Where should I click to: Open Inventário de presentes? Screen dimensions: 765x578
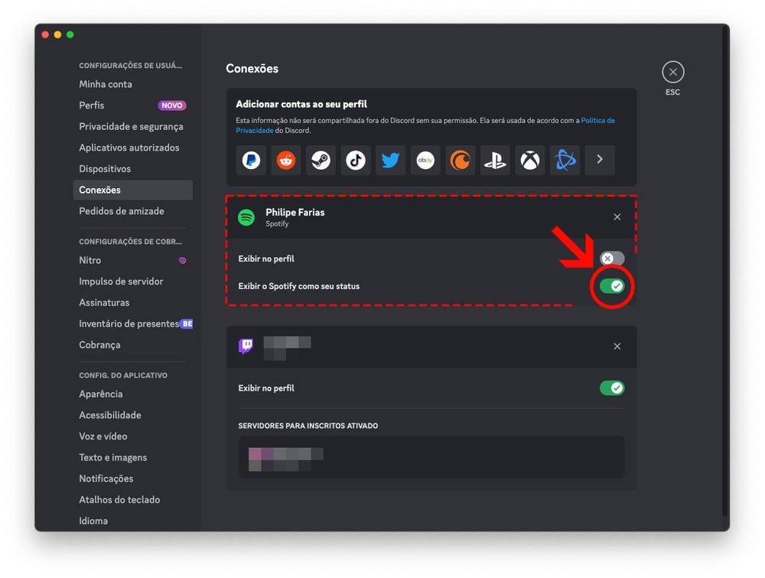coord(132,324)
